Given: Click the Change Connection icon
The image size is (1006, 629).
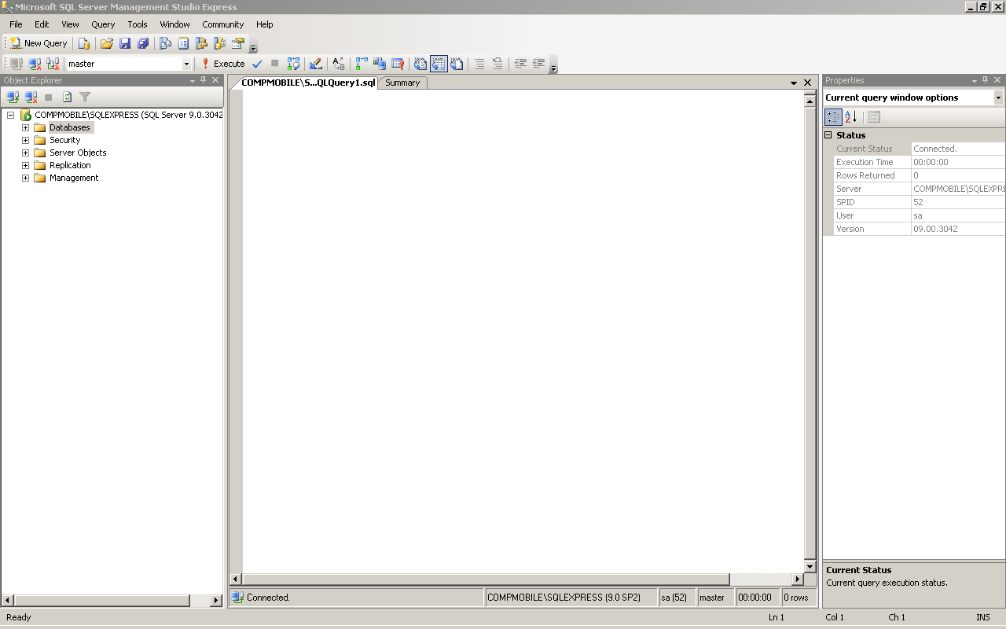Looking at the screenshot, I should click(53, 64).
